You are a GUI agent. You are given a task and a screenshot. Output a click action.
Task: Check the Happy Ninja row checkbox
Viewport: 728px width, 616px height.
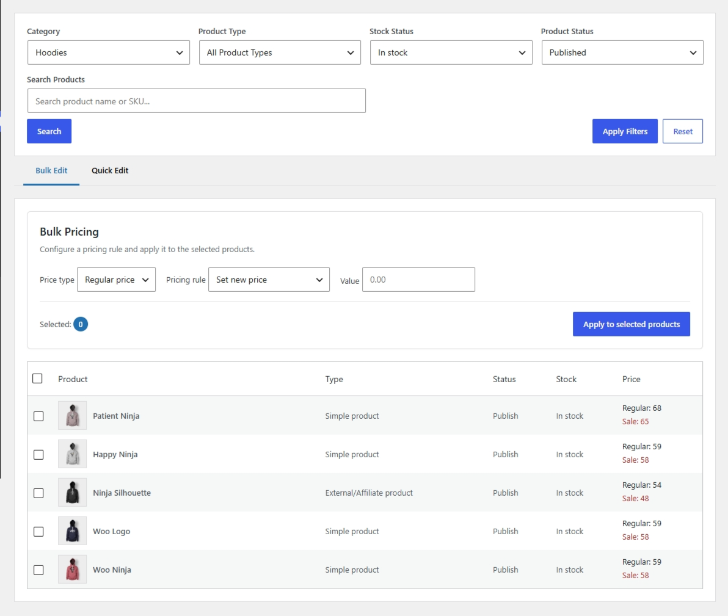(x=38, y=454)
